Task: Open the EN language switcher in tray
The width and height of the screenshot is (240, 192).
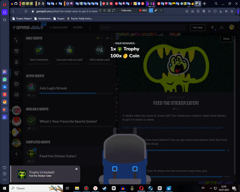Action: point(203,188)
